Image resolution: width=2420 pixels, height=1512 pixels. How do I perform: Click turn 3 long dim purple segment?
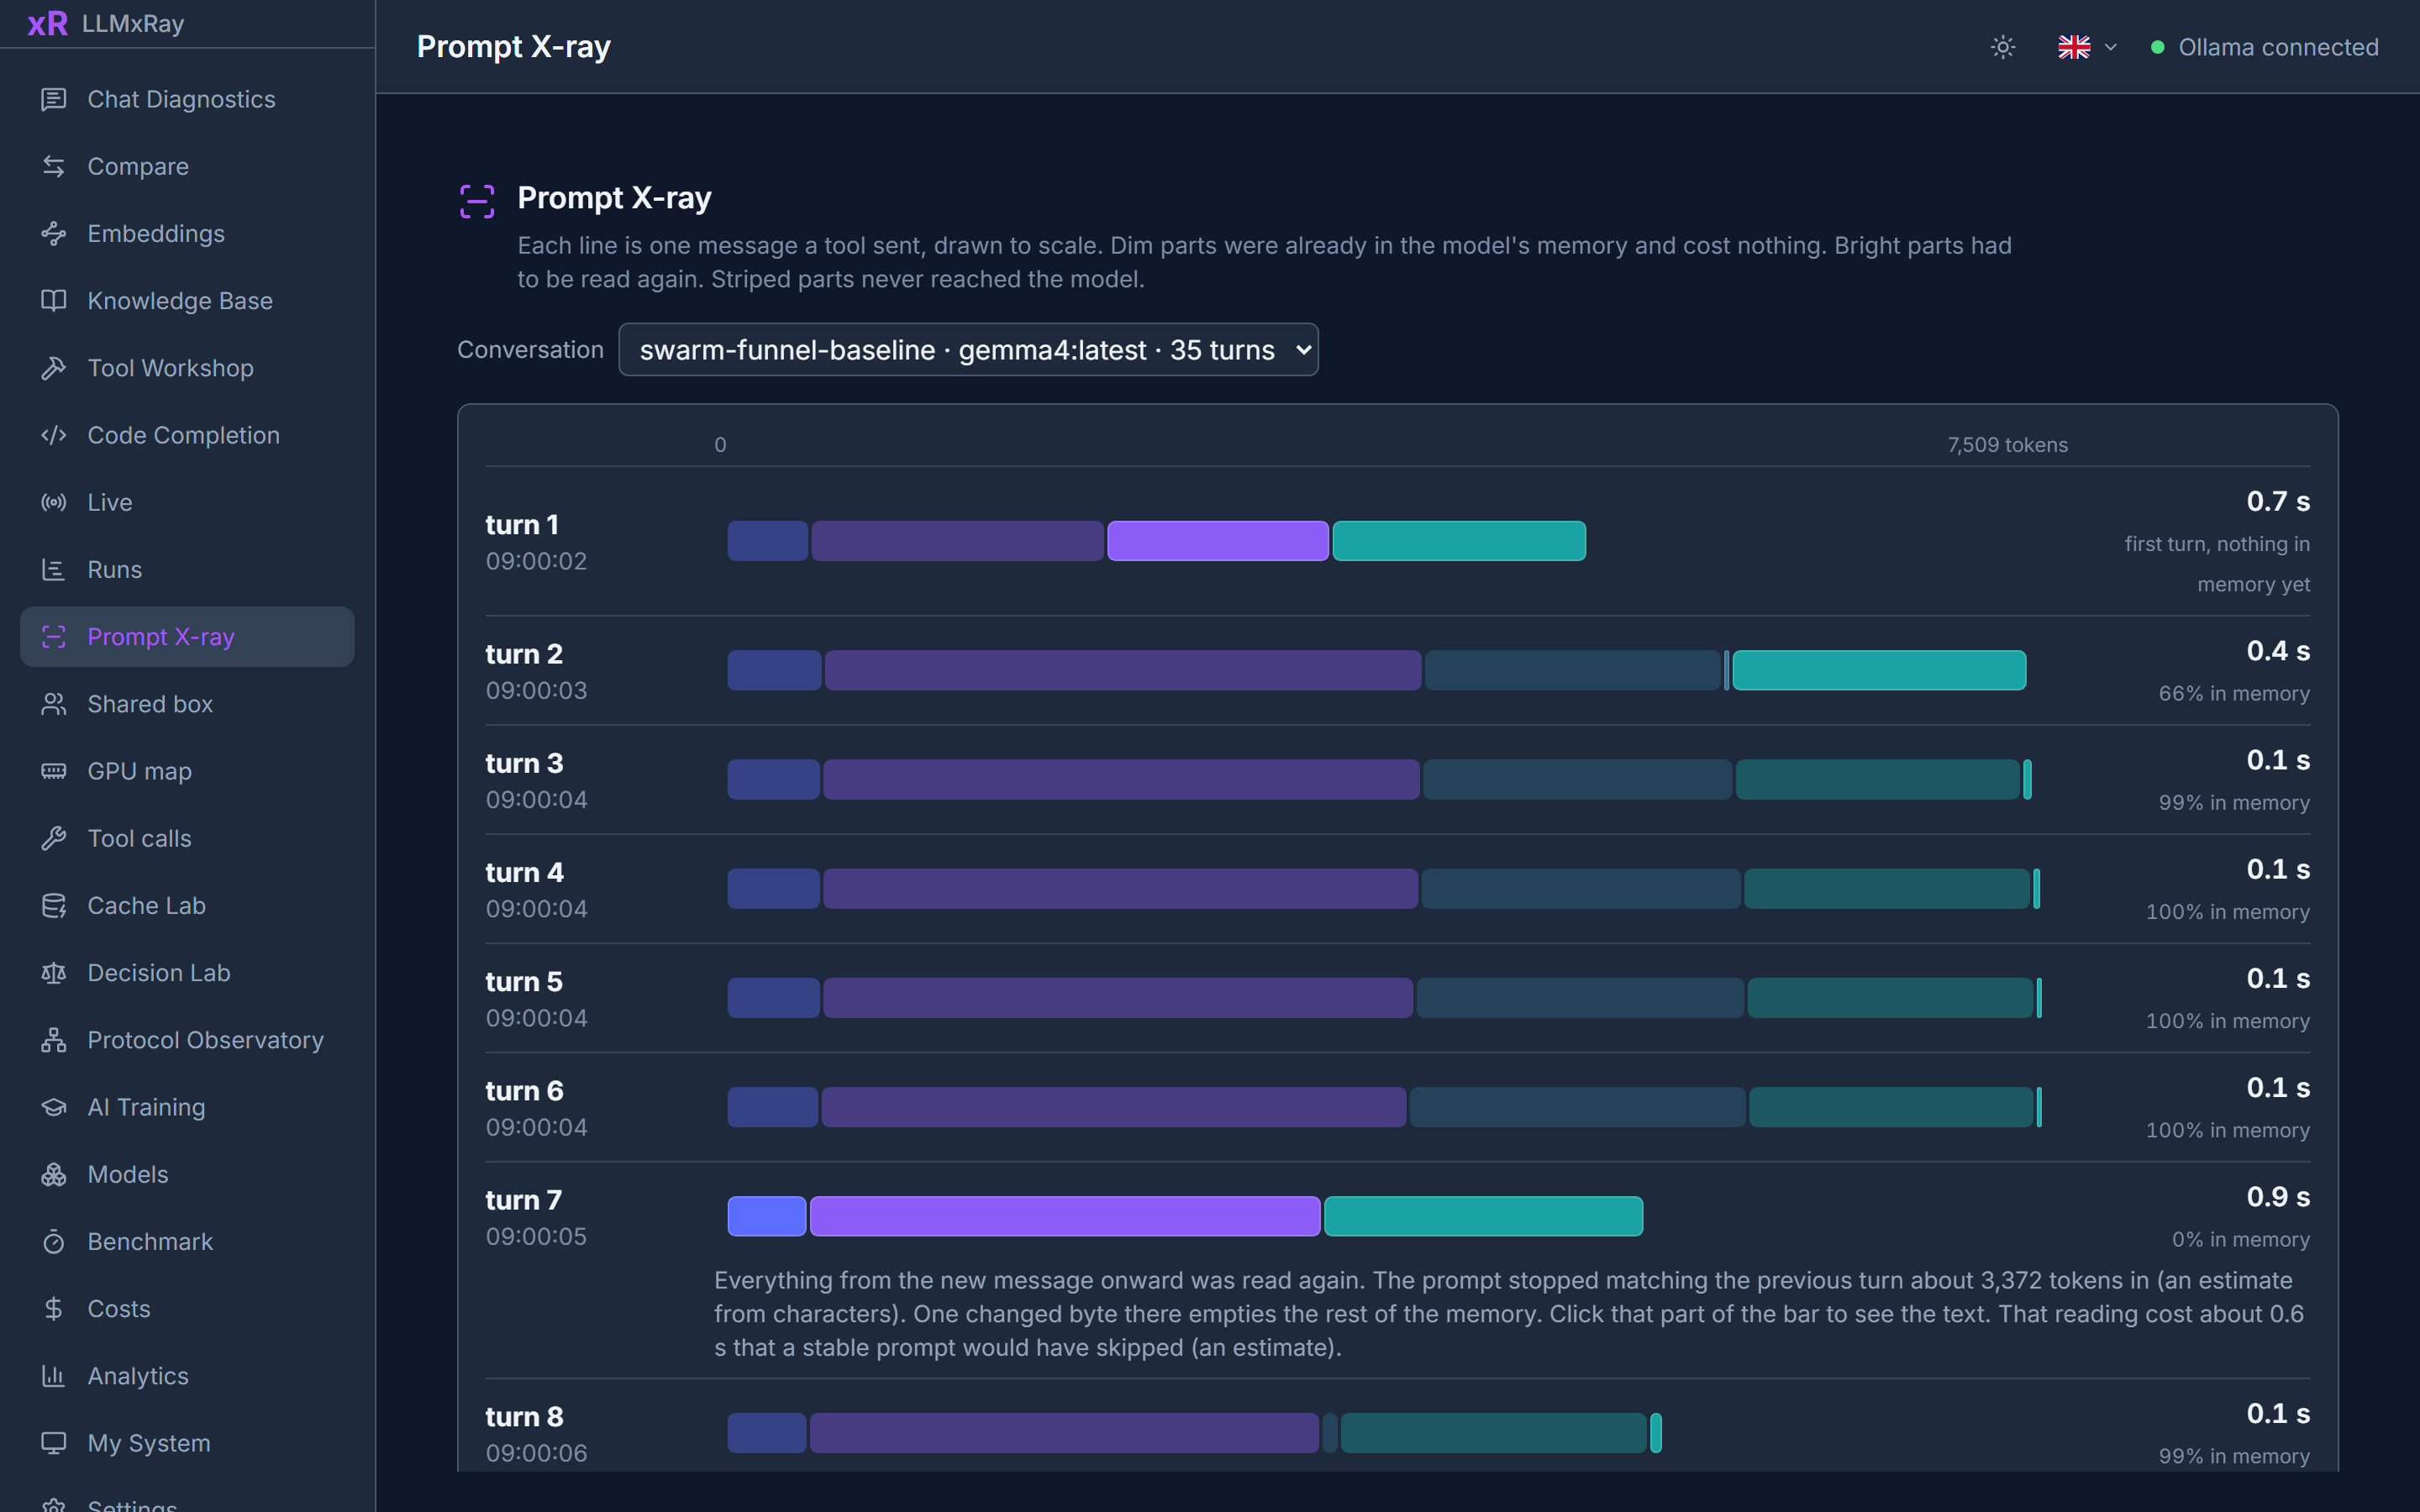tap(1120, 779)
